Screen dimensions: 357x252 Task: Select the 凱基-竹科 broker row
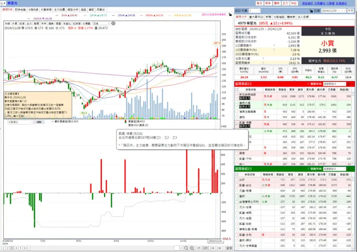pos(293,159)
